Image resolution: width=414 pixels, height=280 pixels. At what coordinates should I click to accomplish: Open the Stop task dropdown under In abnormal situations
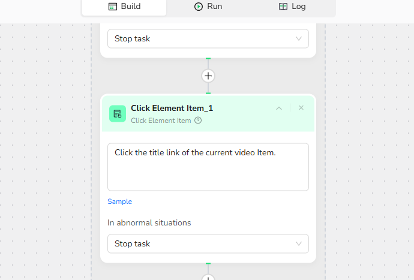208,244
